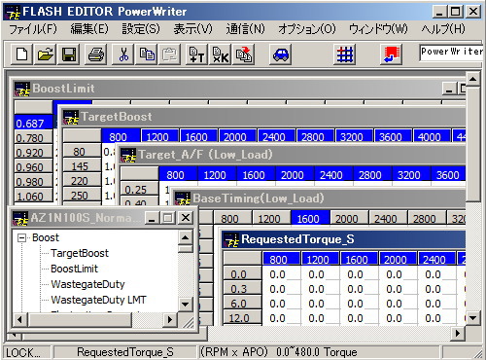Open the ファイル(F) menu
This screenshot has height=360, width=486.
pos(33,29)
